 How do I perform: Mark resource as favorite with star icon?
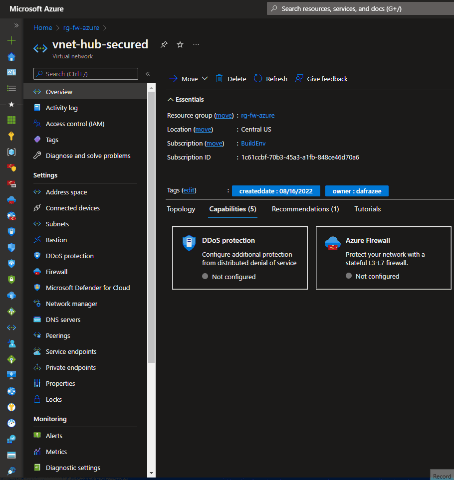click(x=180, y=45)
